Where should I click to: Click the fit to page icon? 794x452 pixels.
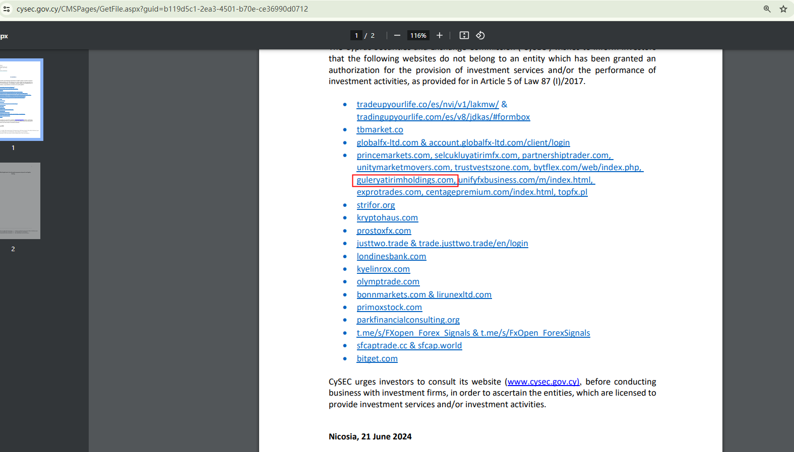pos(464,35)
